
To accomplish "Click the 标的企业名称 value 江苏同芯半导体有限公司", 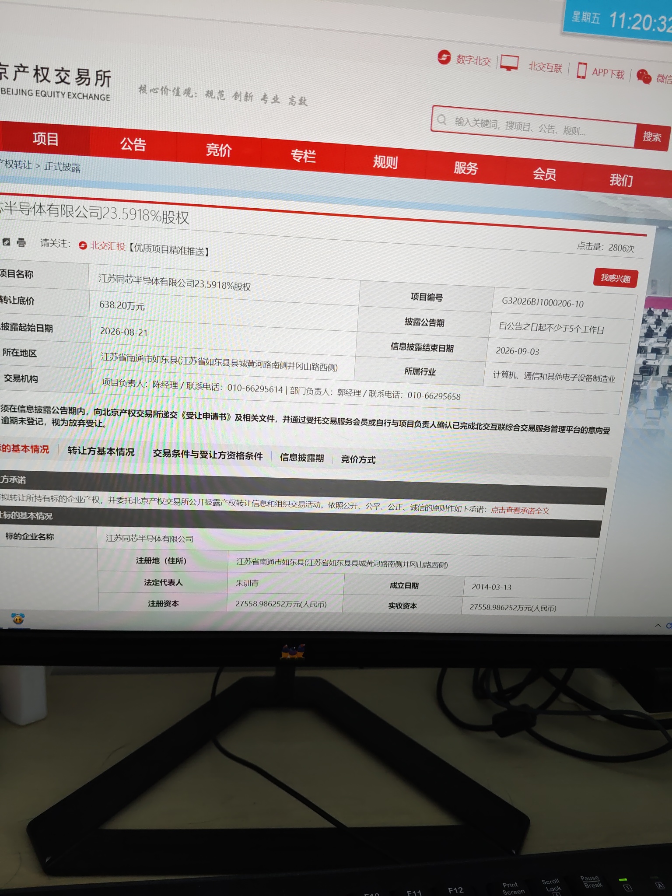I will 150,539.
